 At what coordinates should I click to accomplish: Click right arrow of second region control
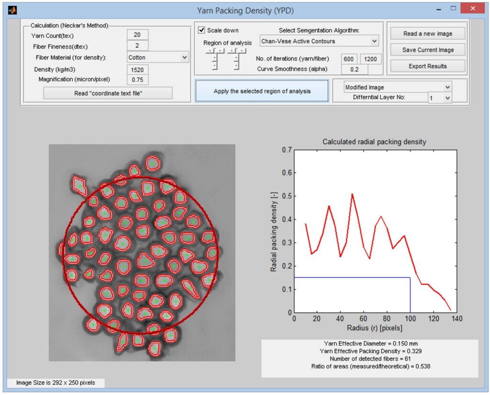(x=242, y=51)
